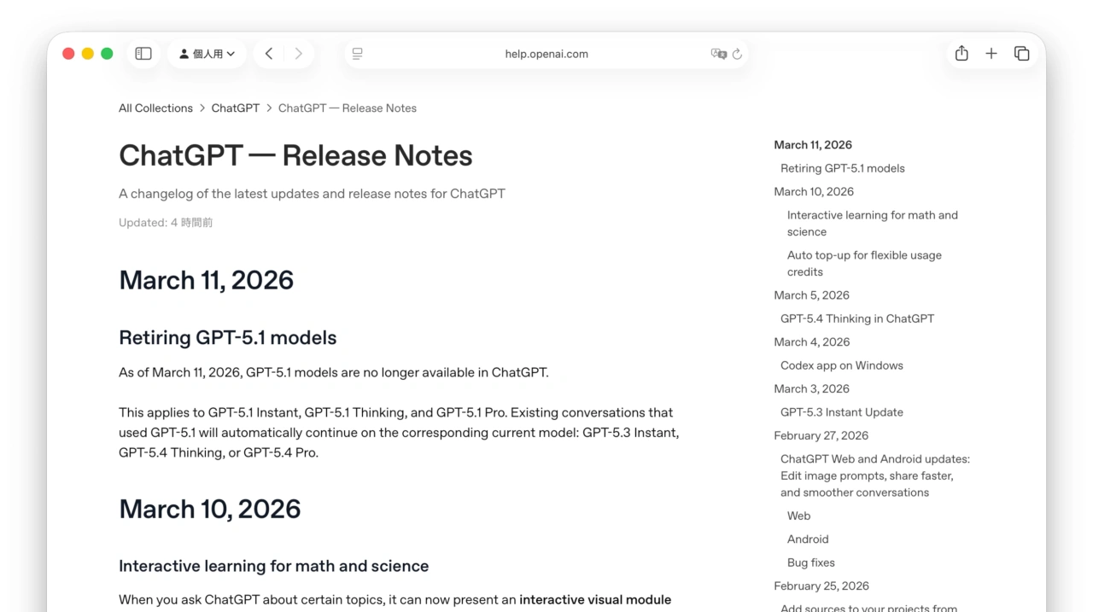Open the ChatGPT breadcrumb link
This screenshot has height=612, width=1093.
tap(236, 108)
